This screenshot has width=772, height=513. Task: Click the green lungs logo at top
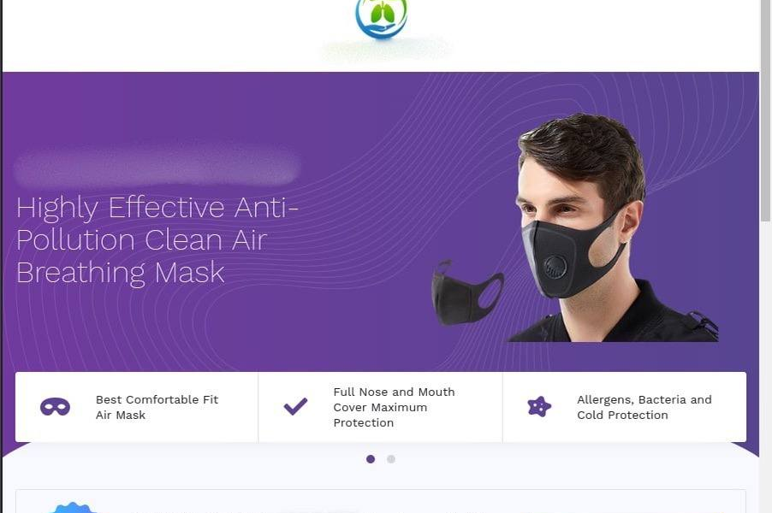pos(382,18)
